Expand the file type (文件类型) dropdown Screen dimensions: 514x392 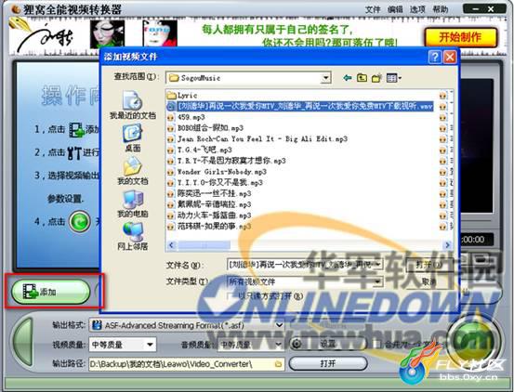(378, 281)
